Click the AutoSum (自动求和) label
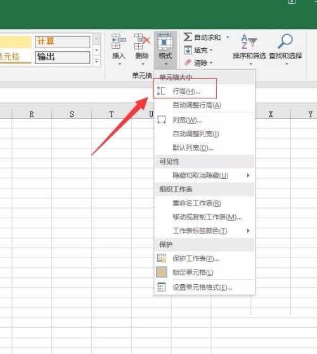 [207, 37]
